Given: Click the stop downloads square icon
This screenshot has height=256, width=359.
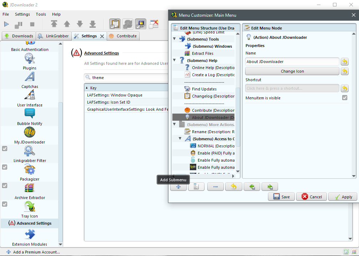Looking at the screenshot, I should point(32,24).
